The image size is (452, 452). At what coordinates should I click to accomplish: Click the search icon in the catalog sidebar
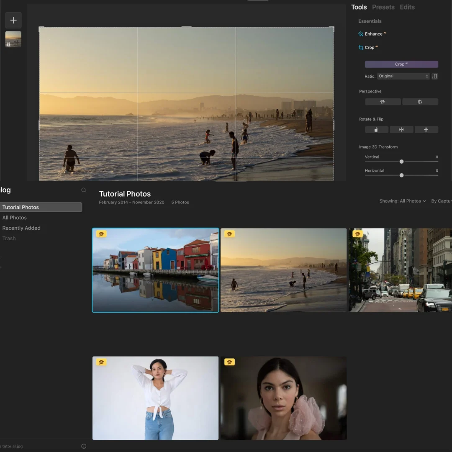pyautogui.click(x=84, y=190)
